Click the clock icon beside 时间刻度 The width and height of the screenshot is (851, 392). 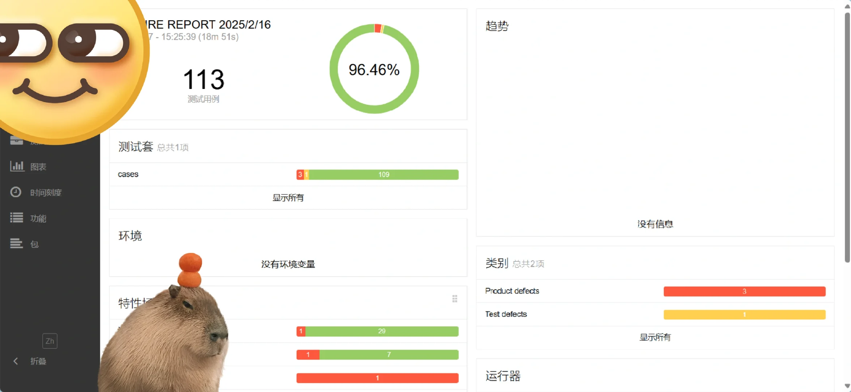pos(16,192)
